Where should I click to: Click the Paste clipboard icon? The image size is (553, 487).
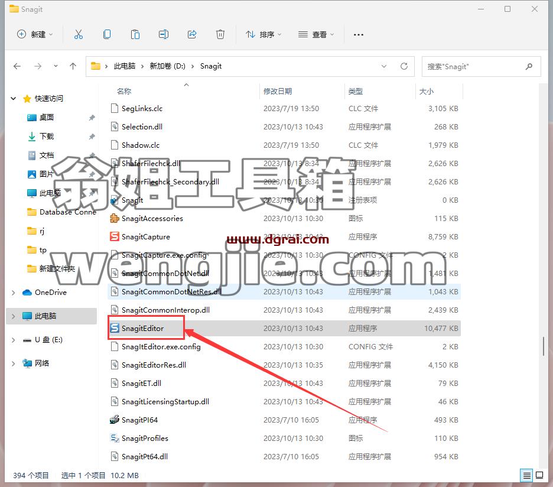click(x=135, y=34)
